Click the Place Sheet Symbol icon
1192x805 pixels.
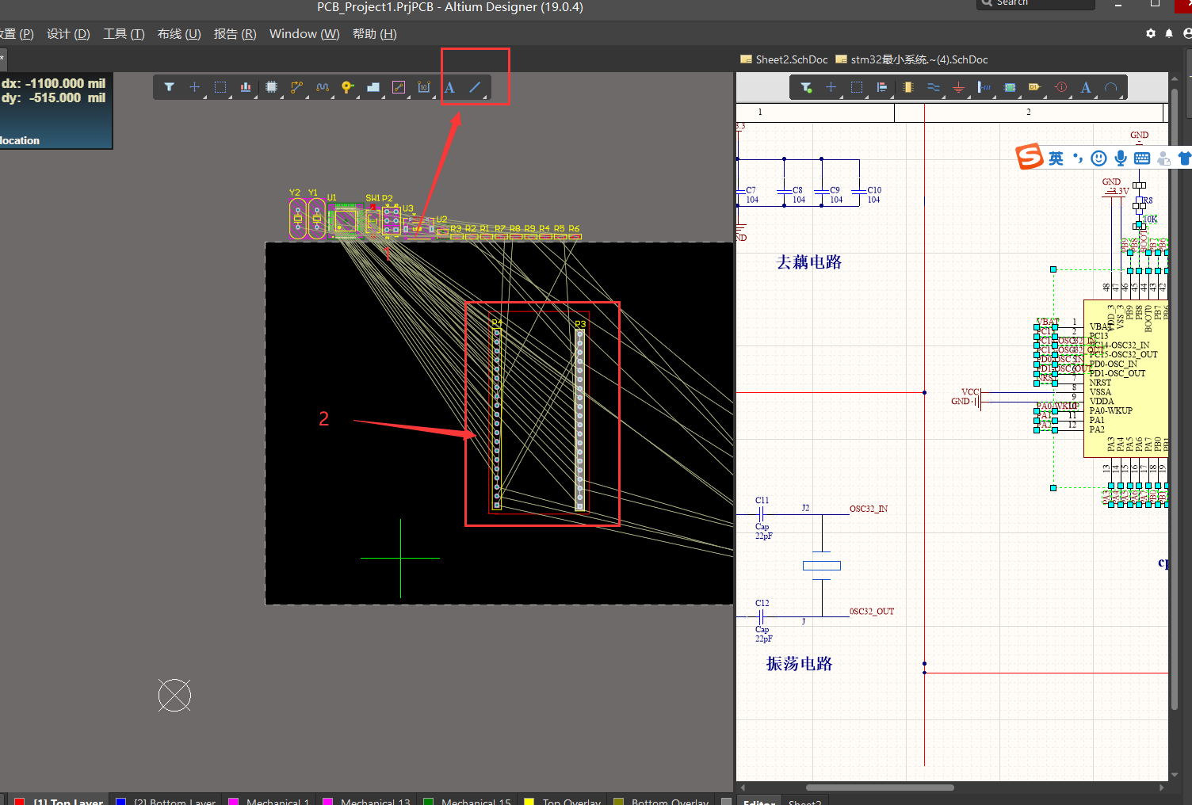(x=1009, y=87)
